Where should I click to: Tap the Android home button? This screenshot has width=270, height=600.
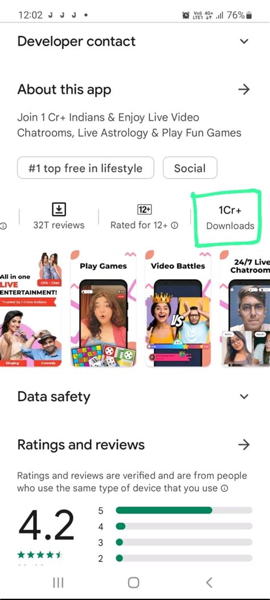click(x=133, y=582)
